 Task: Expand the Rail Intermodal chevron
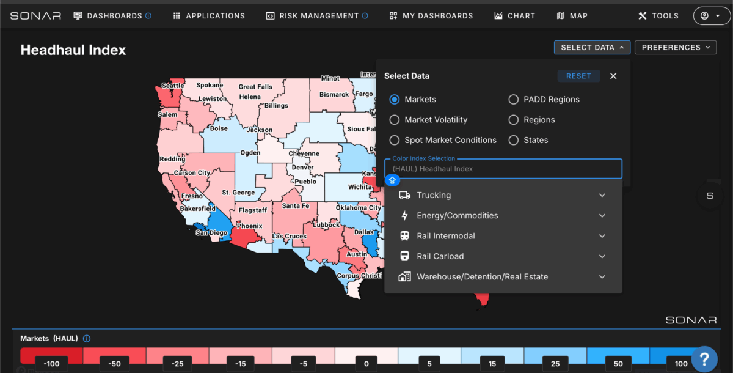click(602, 236)
